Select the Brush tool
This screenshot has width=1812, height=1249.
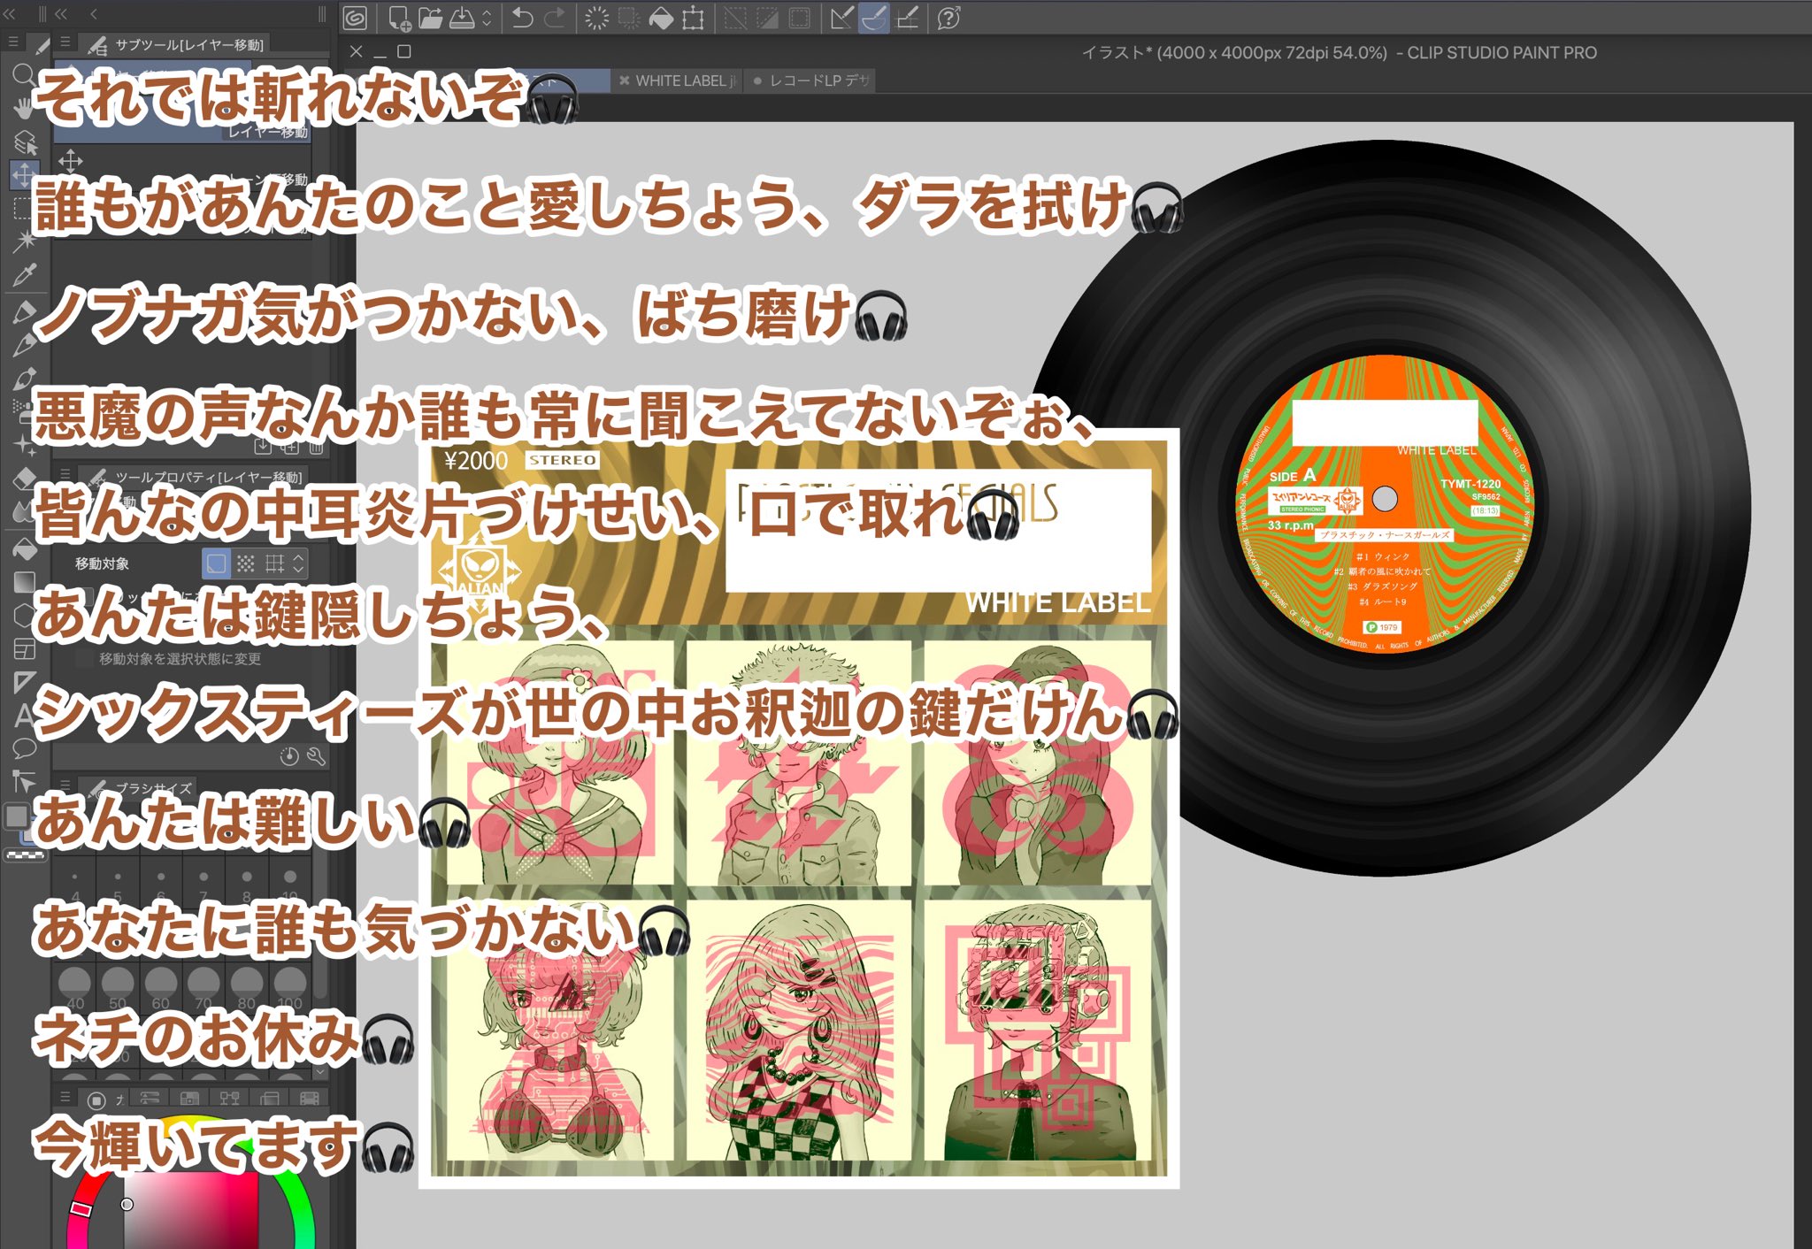pos(24,379)
